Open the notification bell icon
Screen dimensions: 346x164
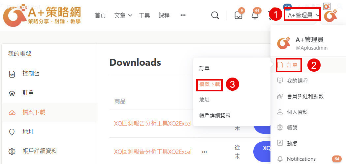(255, 15)
